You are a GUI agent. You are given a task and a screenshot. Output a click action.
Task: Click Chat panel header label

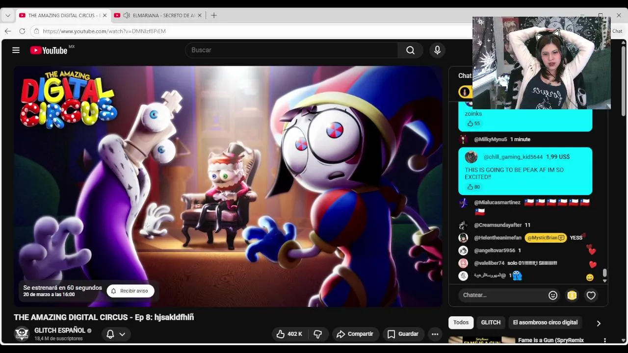click(465, 76)
